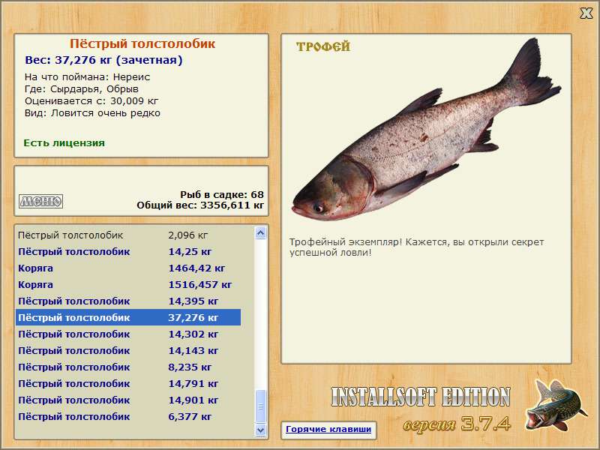Close the trophy window with X

(586, 13)
